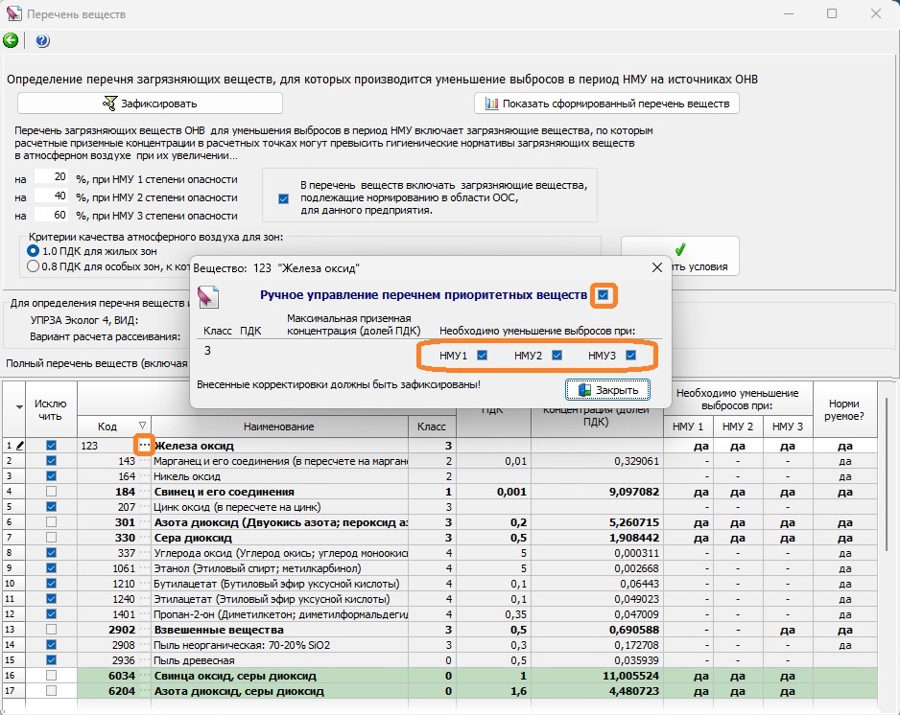Open the filter triangle in the Код column header
This screenshot has width=900, height=715.
pyautogui.click(x=142, y=426)
